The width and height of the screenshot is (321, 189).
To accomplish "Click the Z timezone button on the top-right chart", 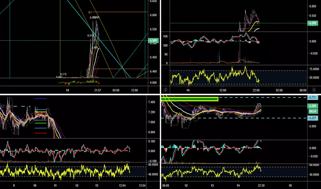I will pyautogui.click(x=166, y=90).
